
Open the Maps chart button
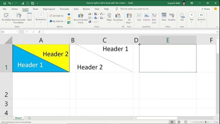pos(109,18)
